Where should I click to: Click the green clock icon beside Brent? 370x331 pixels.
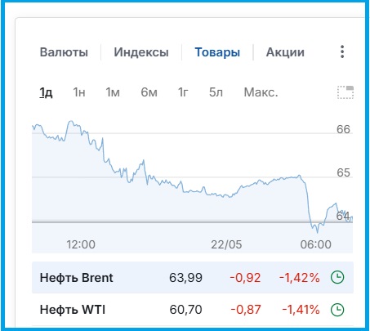pyautogui.click(x=337, y=278)
